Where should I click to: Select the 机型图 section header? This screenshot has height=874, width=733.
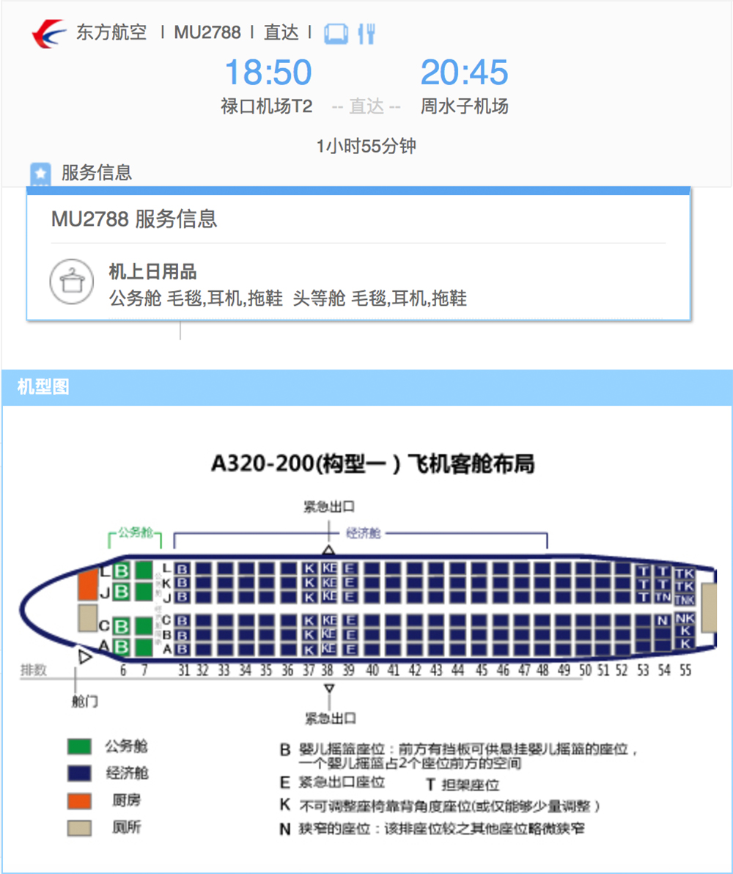pyautogui.click(x=43, y=386)
